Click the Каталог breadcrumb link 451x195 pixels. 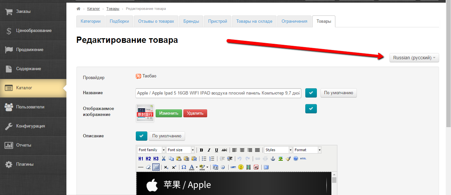click(94, 9)
